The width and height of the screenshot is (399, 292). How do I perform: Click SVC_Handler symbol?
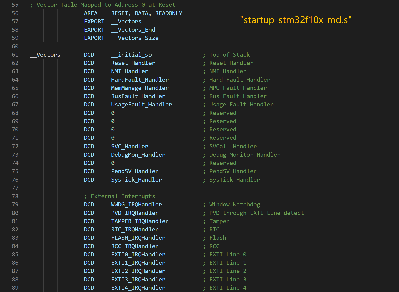(130, 146)
